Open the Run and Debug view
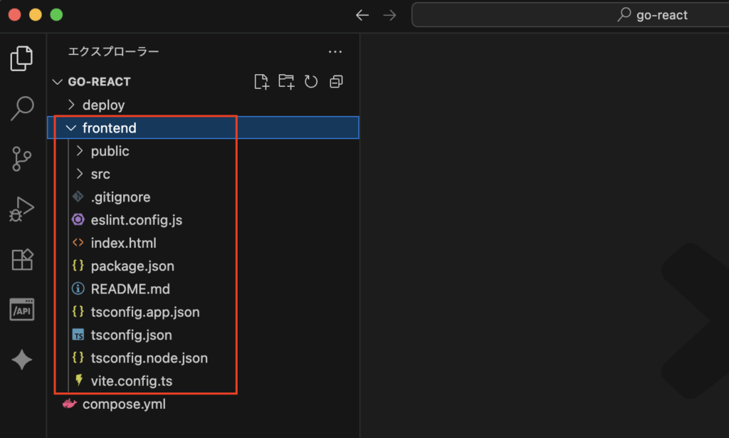The height and width of the screenshot is (438, 729). coord(22,209)
